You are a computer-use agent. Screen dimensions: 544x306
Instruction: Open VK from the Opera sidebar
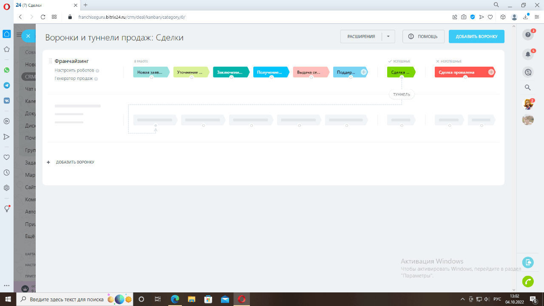pos(6,101)
